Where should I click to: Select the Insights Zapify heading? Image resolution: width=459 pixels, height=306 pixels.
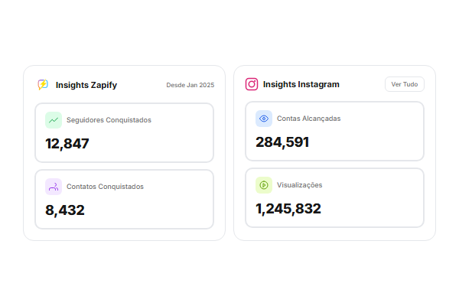[86, 85]
